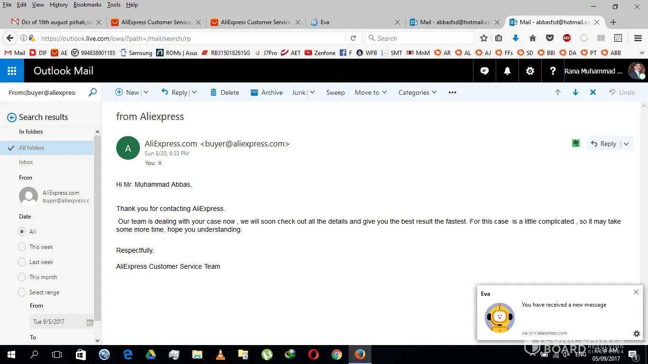
Task: Show more bookmarks with the overflow chevron
Action: 642,53
